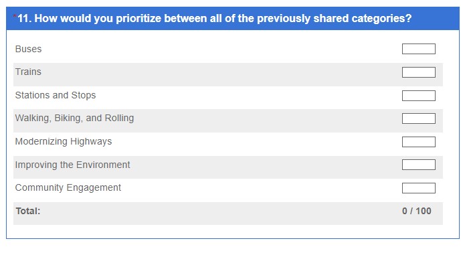Select the Improving the Environment label text

(72, 165)
